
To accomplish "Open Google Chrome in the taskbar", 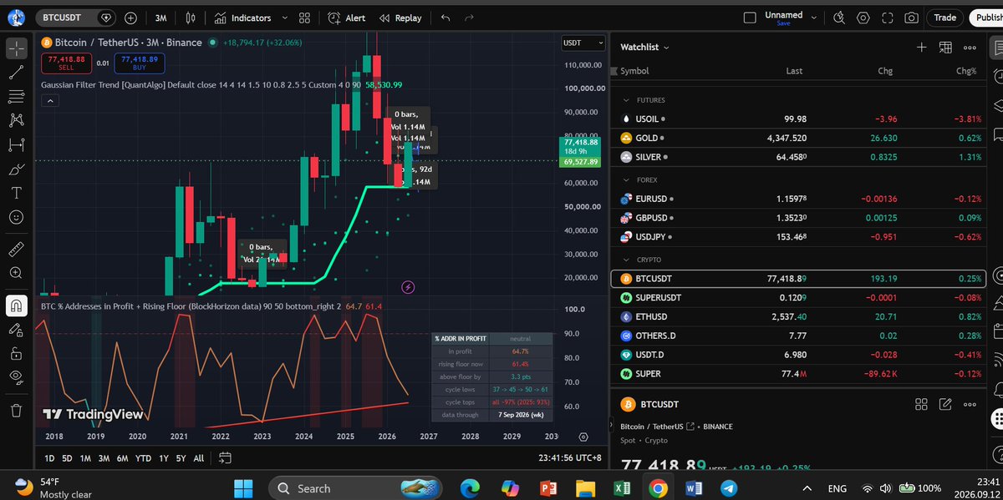I will tap(657, 488).
